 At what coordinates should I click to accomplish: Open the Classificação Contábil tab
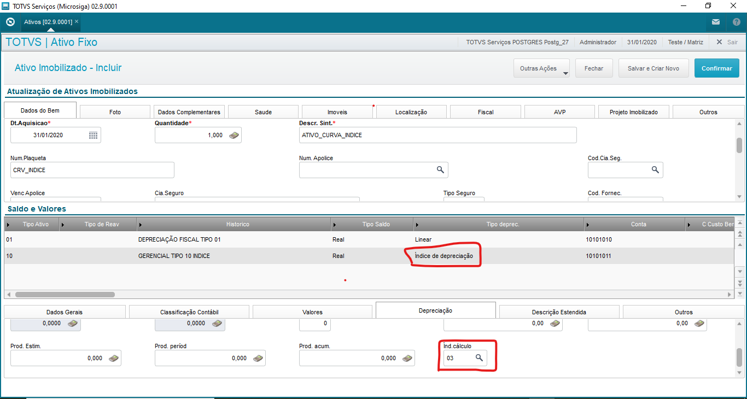click(189, 312)
